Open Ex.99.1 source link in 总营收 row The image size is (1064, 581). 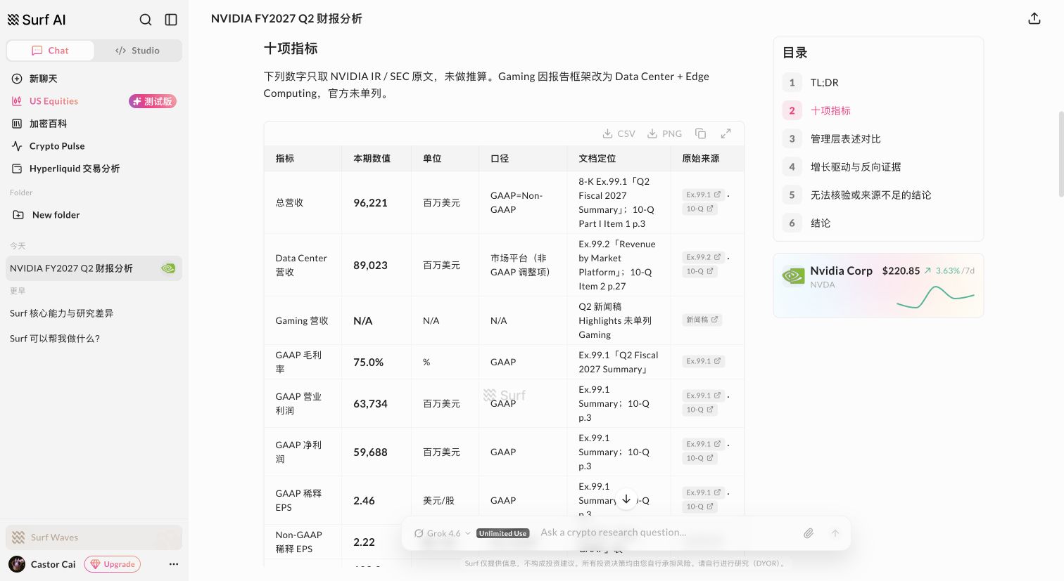[x=703, y=195]
